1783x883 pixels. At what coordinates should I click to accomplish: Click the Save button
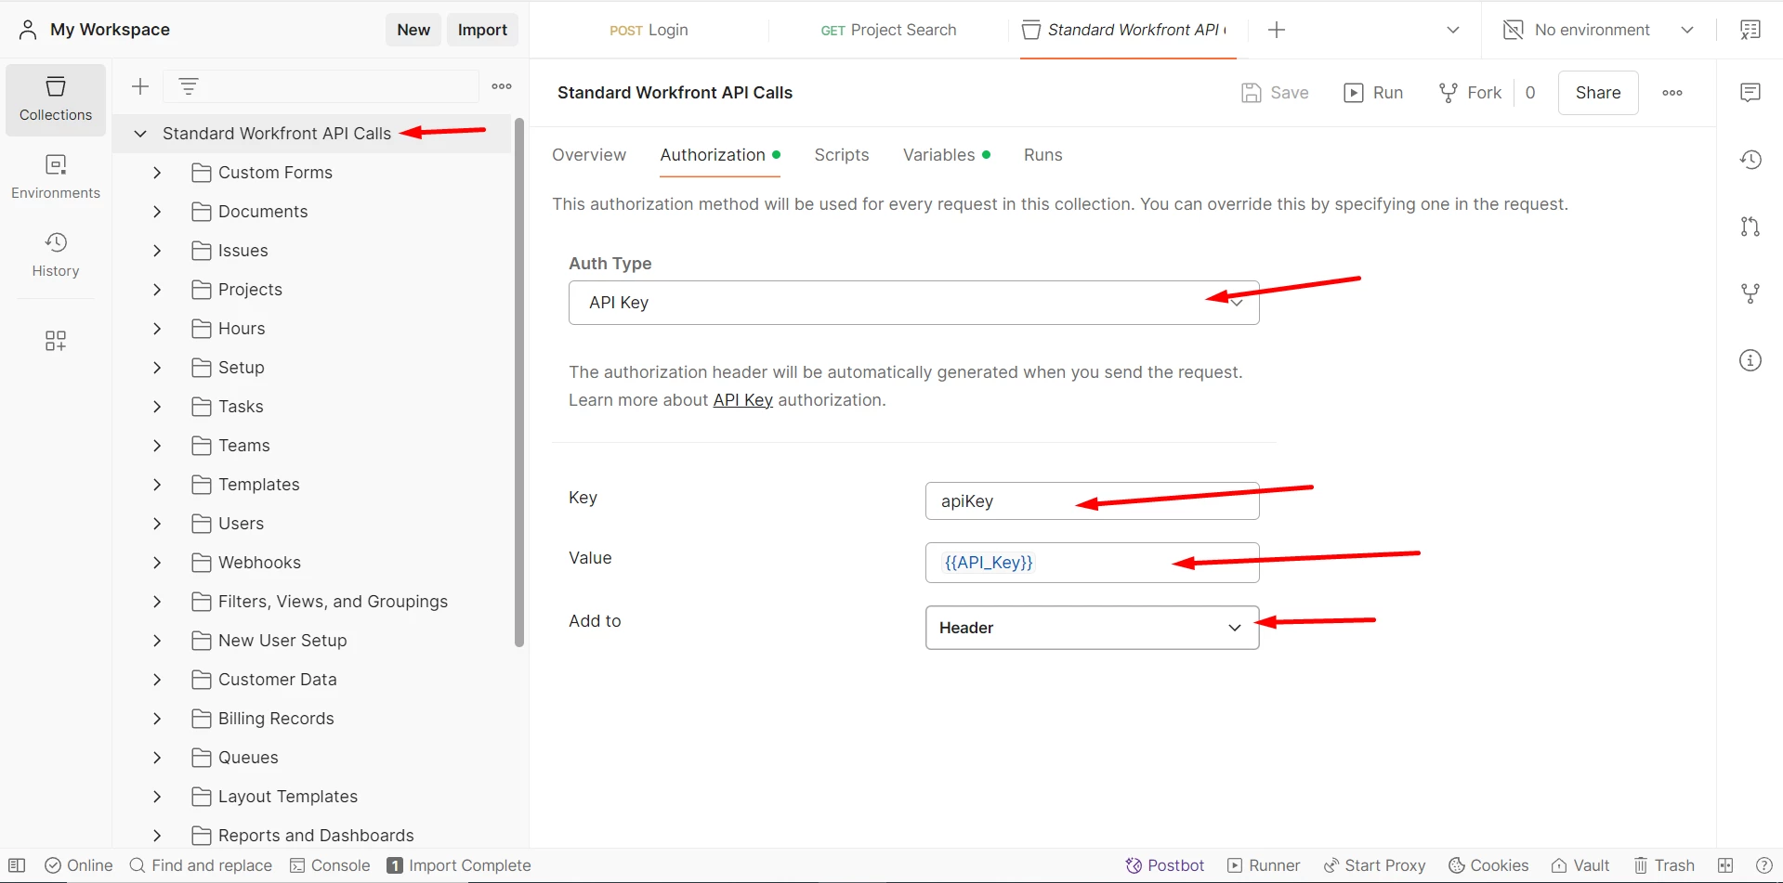coord(1275,93)
